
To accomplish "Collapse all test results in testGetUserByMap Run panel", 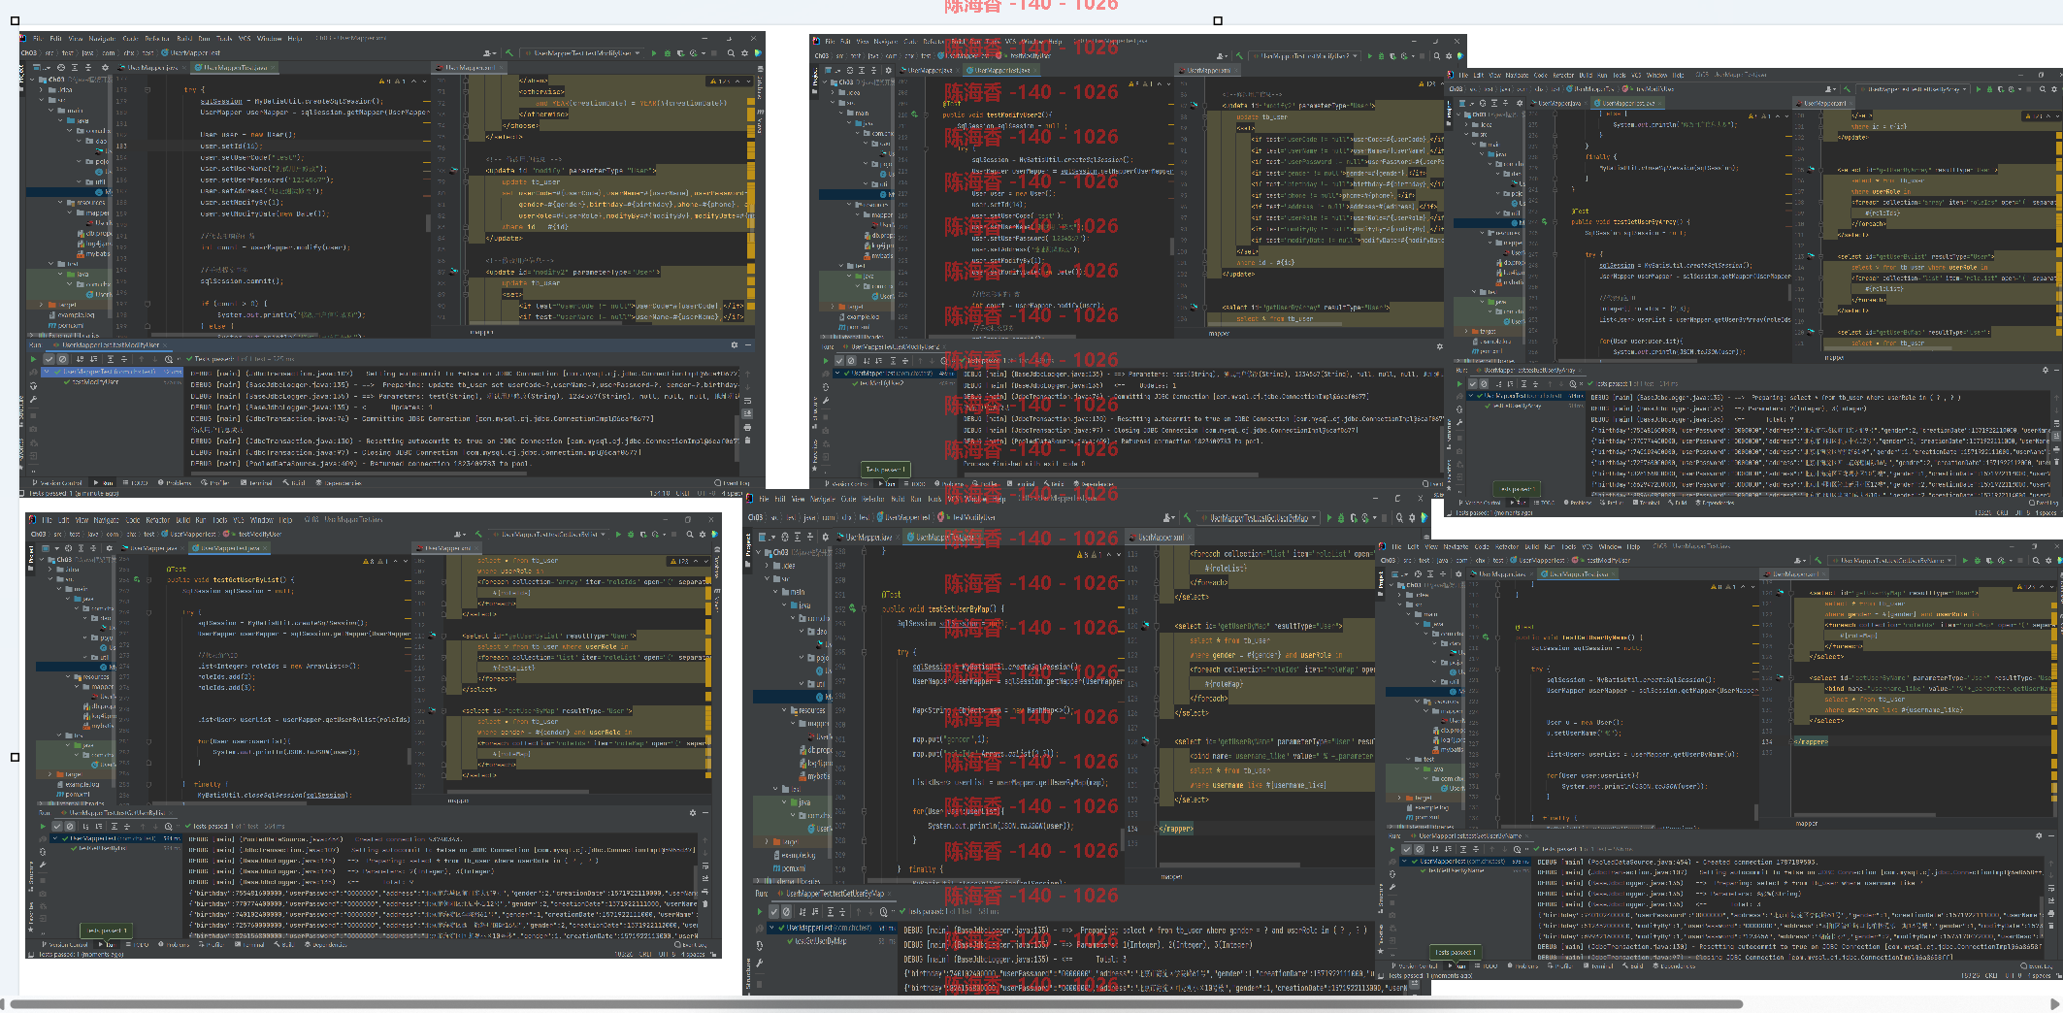I will click(842, 911).
